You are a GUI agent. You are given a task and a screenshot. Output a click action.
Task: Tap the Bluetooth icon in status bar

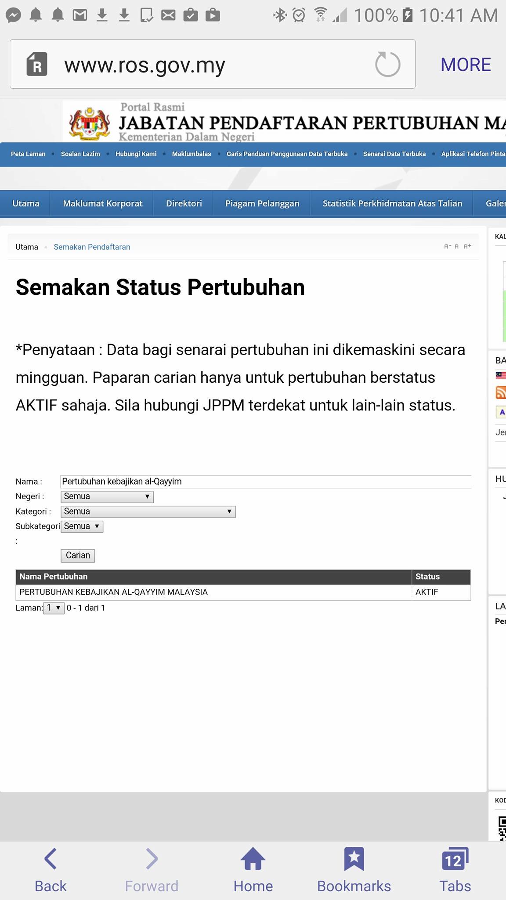tap(279, 15)
